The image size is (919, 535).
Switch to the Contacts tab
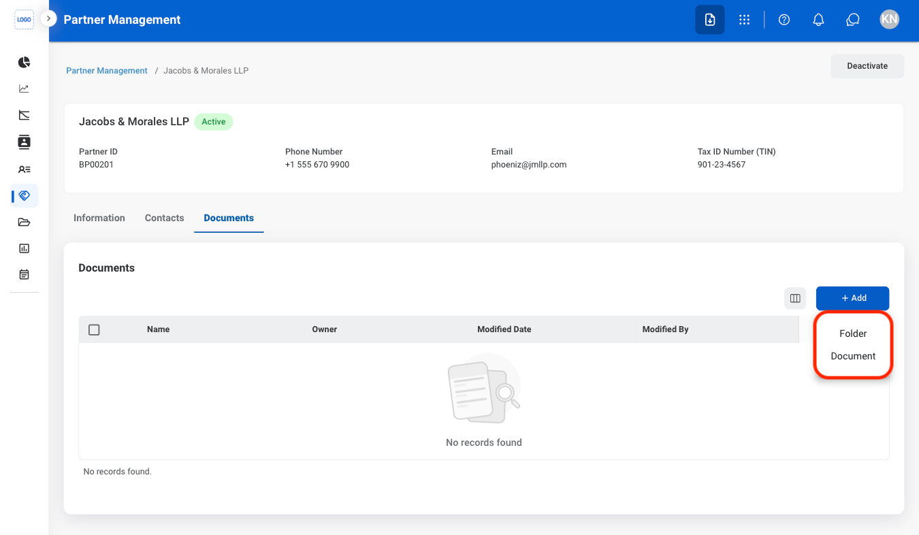click(x=165, y=218)
